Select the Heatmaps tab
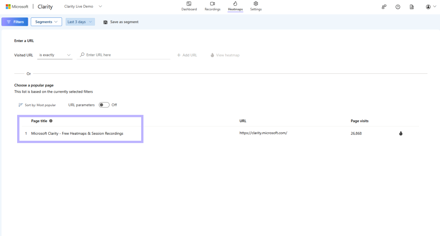This screenshot has width=440, height=236. 235,6
